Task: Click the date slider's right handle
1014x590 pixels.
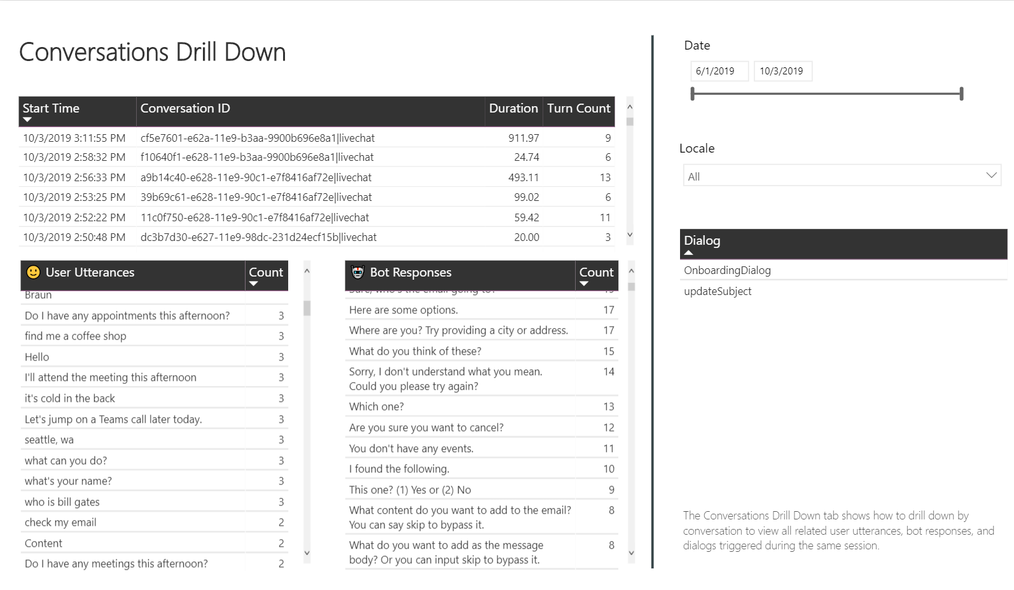Action: point(961,94)
